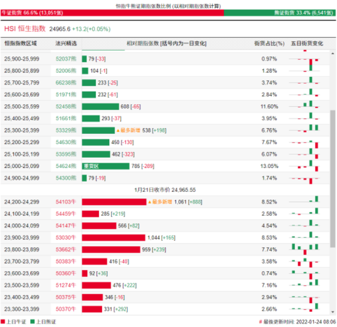Click the red 上日牛证 legend swatch

(5, 322)
